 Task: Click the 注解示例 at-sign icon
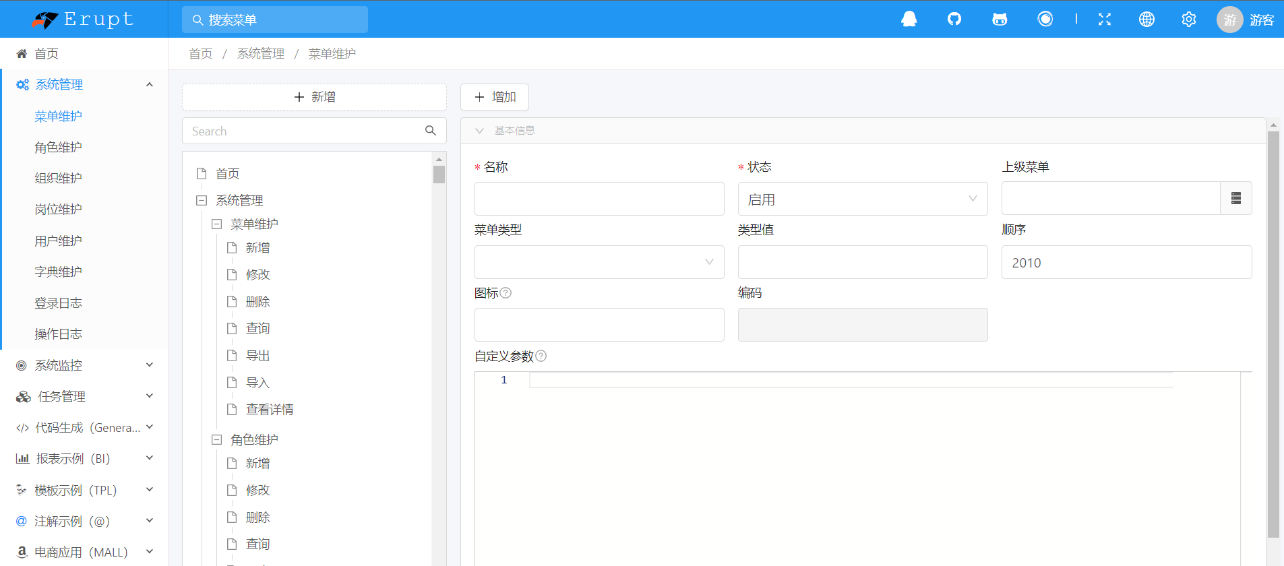tap(22, 521)
